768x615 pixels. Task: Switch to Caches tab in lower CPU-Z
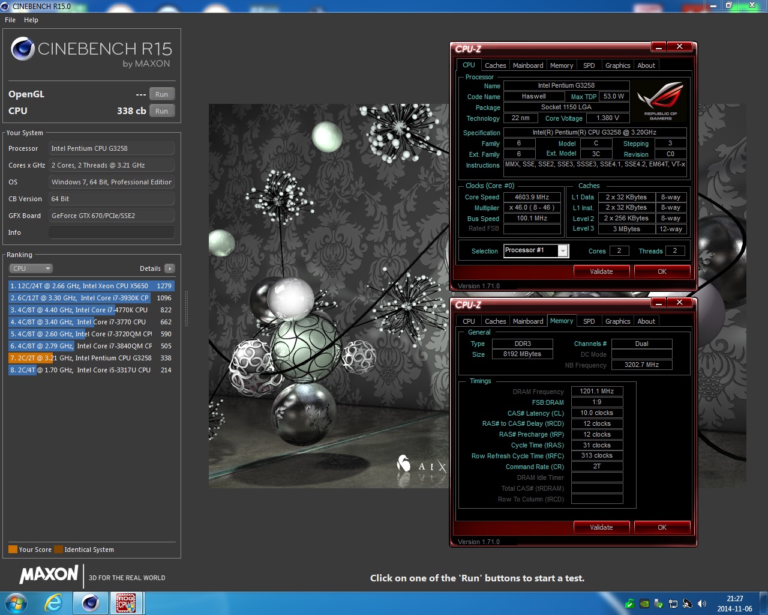click(496, 321)
